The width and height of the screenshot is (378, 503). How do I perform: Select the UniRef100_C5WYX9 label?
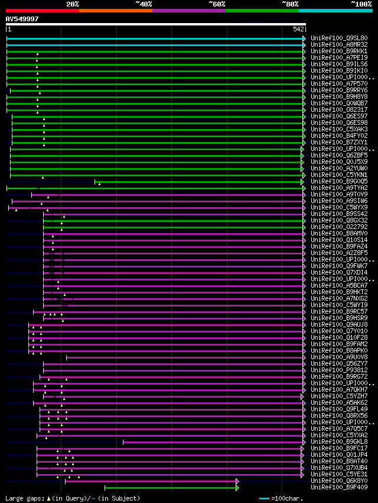(339, 207)
